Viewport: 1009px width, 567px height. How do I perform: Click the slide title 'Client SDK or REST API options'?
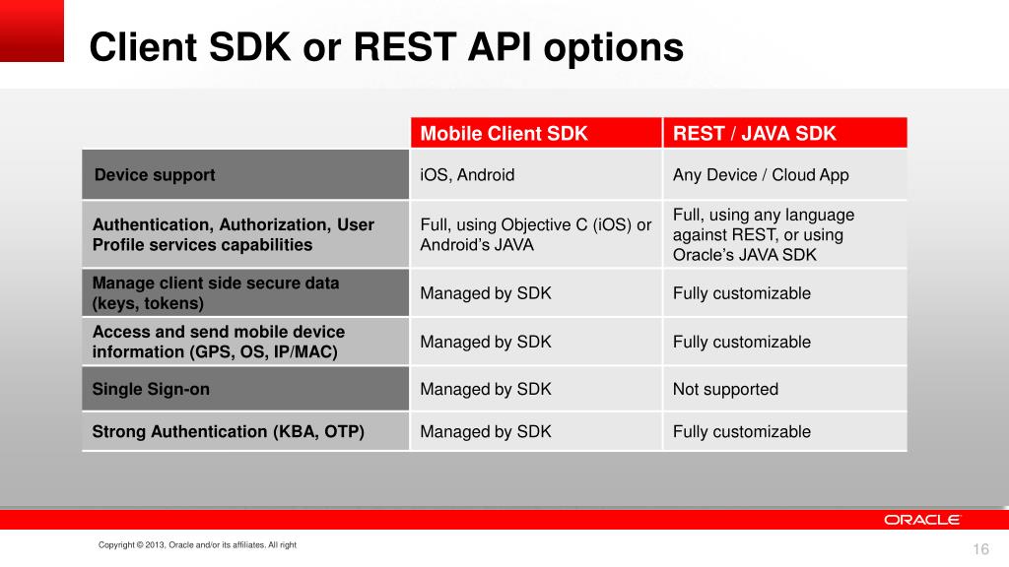coord(386,47)
